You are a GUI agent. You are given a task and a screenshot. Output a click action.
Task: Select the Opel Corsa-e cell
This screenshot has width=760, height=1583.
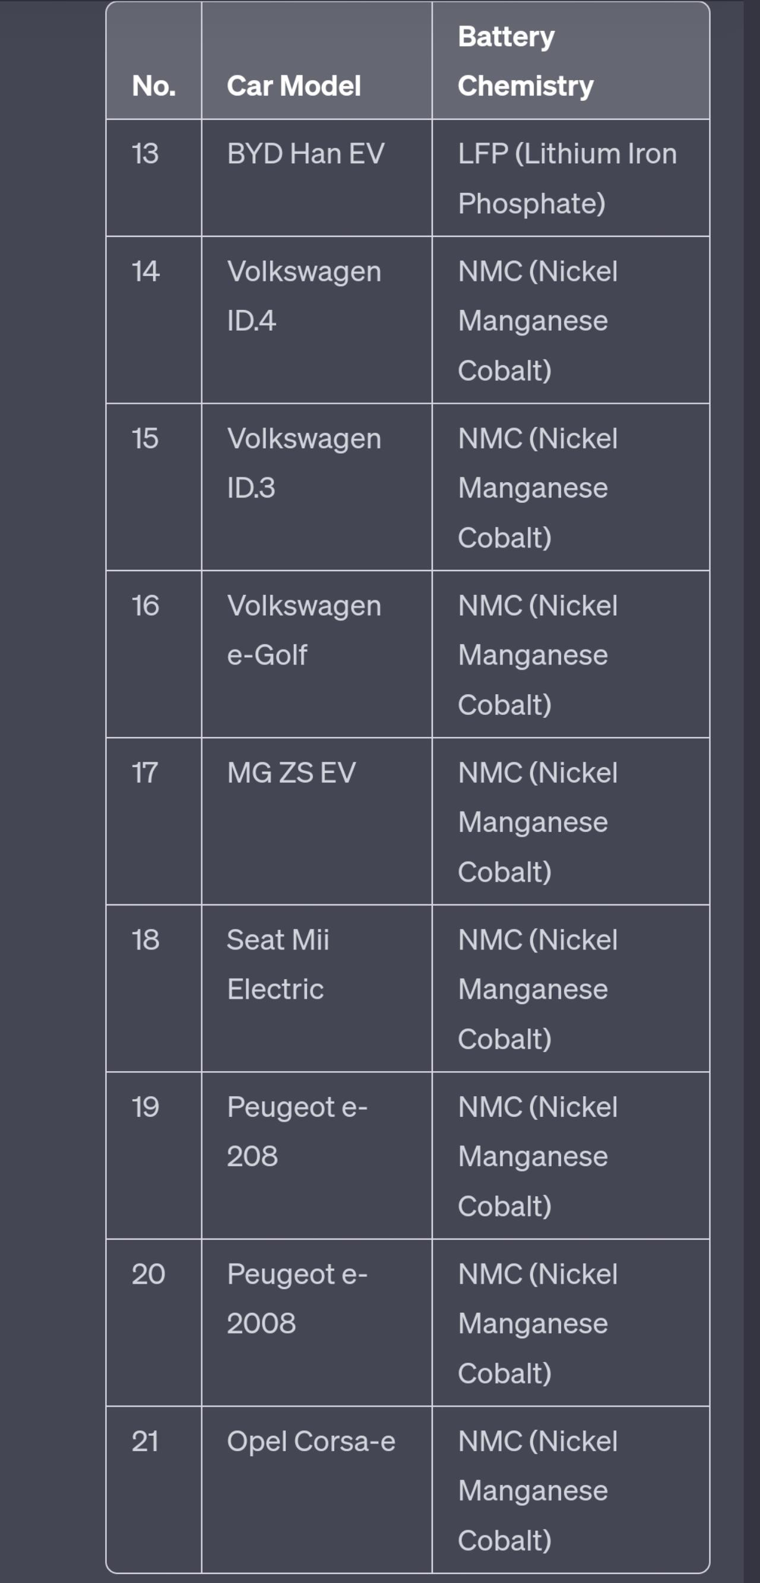(x=316, y=1490)
